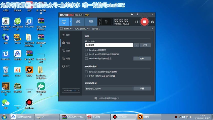
Task: Open the 回收站 recycle bin icon
Action: tap(6, 71)
